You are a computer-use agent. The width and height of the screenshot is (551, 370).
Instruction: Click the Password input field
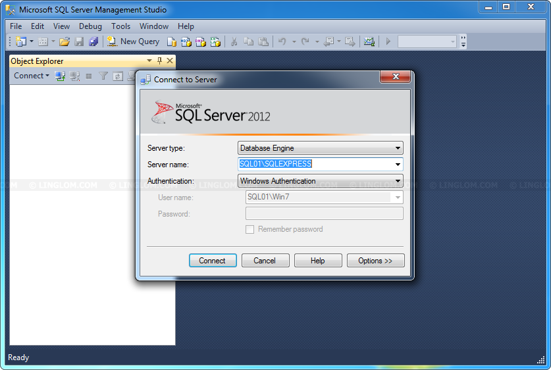324,213
